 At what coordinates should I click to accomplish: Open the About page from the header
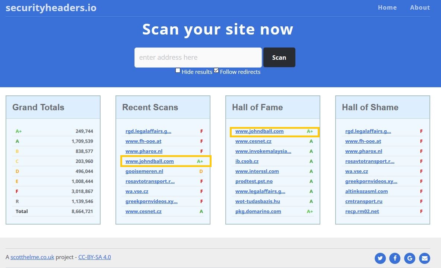pyautogui.click(x=420, y=7)
